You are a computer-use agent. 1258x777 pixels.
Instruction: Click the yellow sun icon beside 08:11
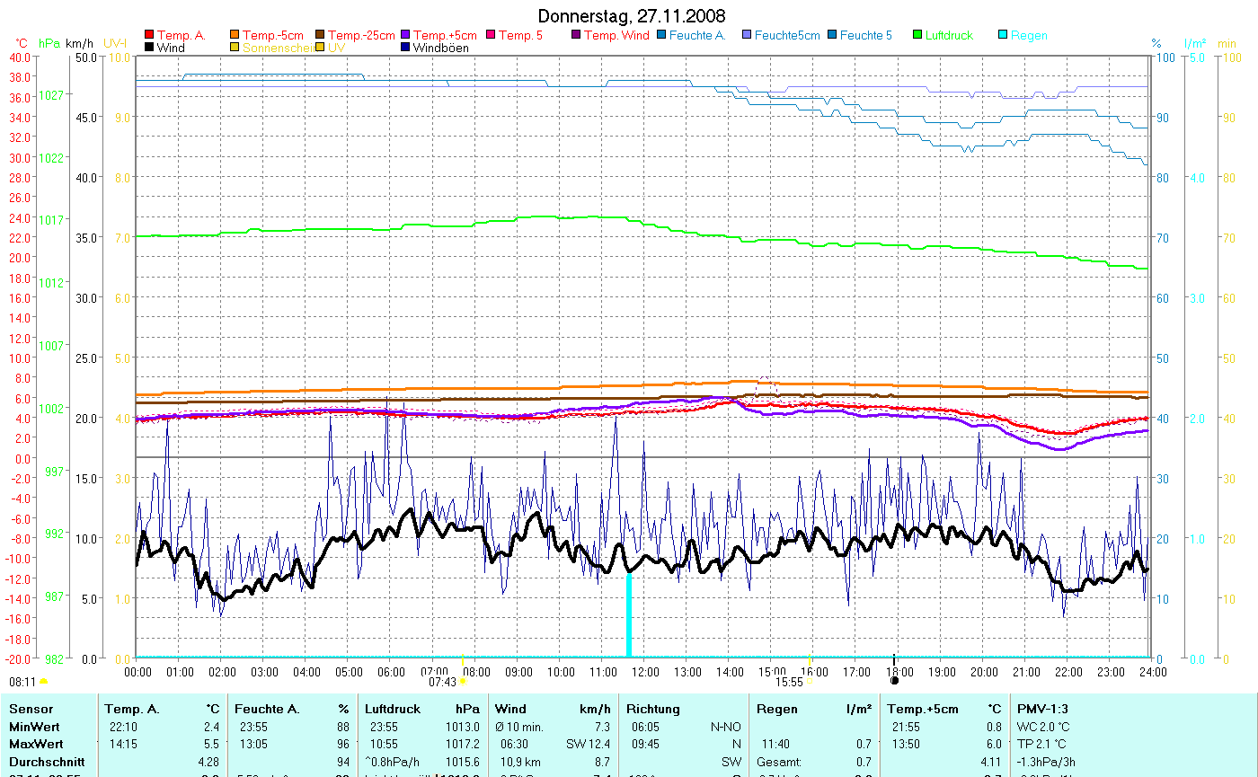pos(44,683)
